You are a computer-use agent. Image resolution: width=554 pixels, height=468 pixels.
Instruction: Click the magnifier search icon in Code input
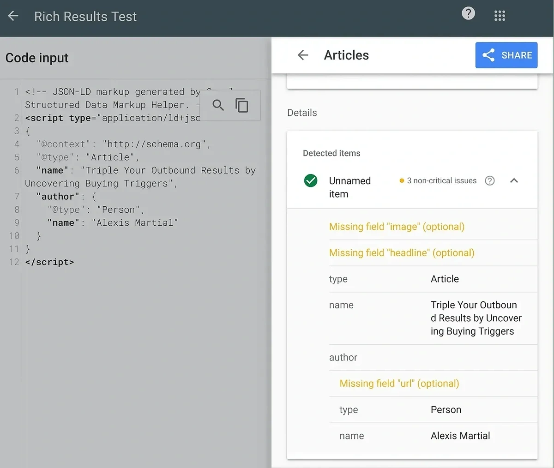(218, 105)
